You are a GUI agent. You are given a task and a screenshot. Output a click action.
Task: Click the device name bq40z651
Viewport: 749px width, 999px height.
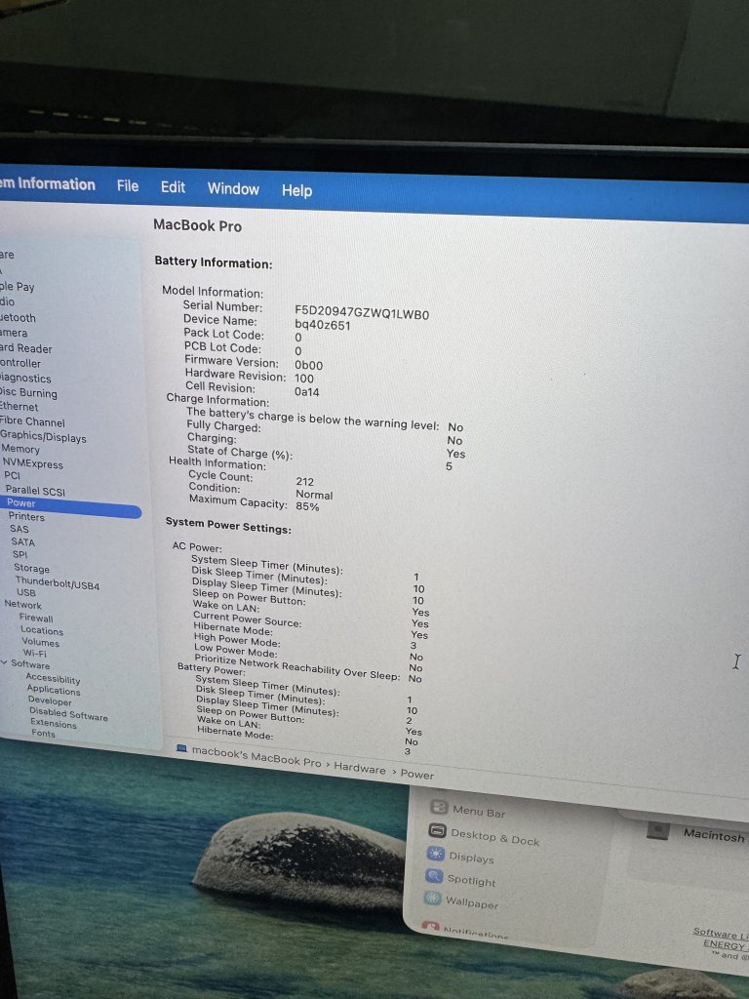coord(322,325)
